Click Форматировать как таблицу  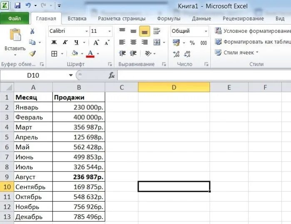253,42
